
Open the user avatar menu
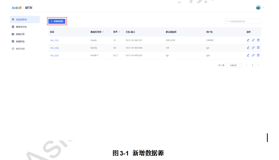pyautogui.click(x=258, y=8)
